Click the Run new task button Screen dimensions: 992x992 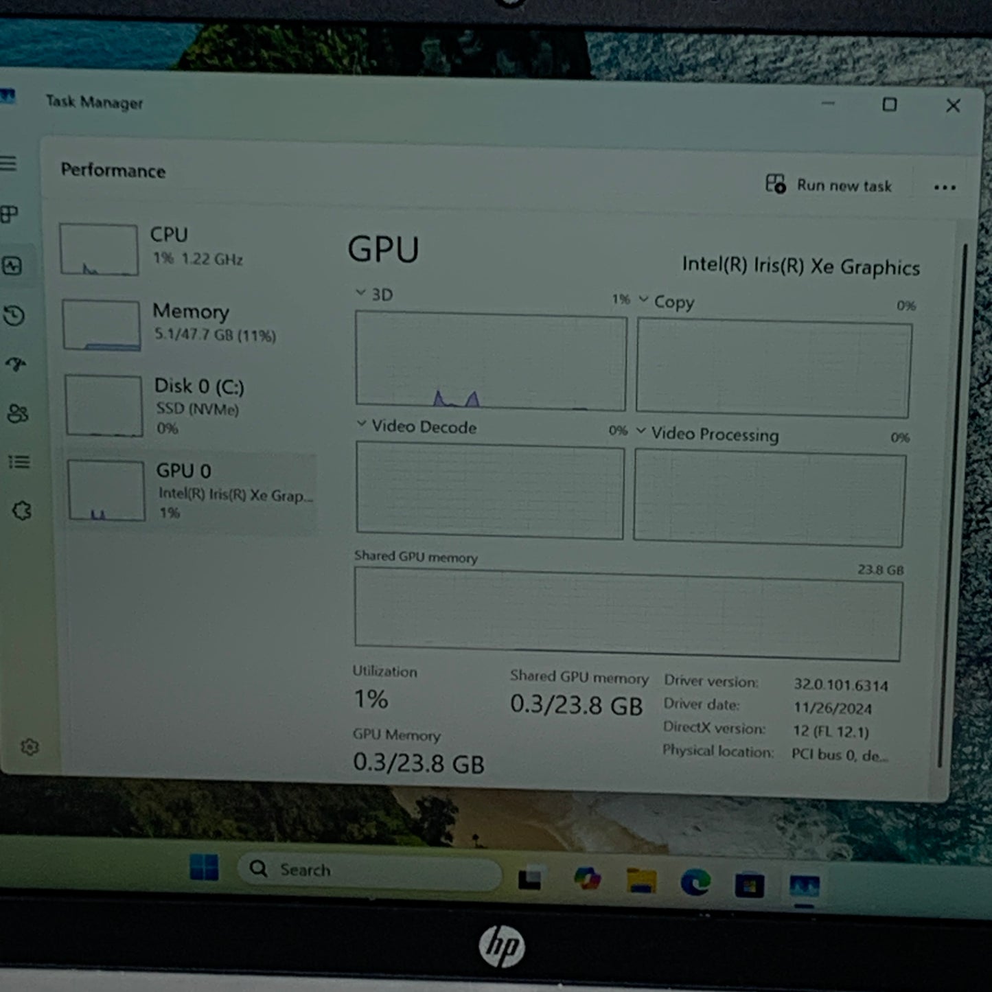tap(829, 185)
